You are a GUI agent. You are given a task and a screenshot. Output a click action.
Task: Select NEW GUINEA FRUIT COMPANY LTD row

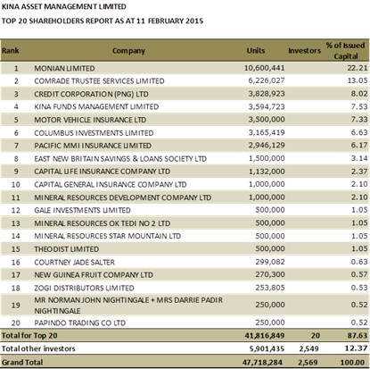click(x=185, y=274)
